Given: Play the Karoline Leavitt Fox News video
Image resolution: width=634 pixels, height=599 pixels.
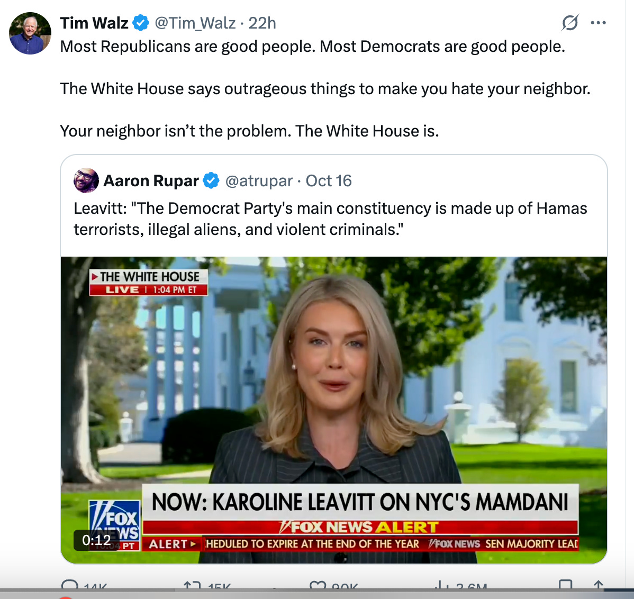Looking at the screenshot, I should point(333,410).
